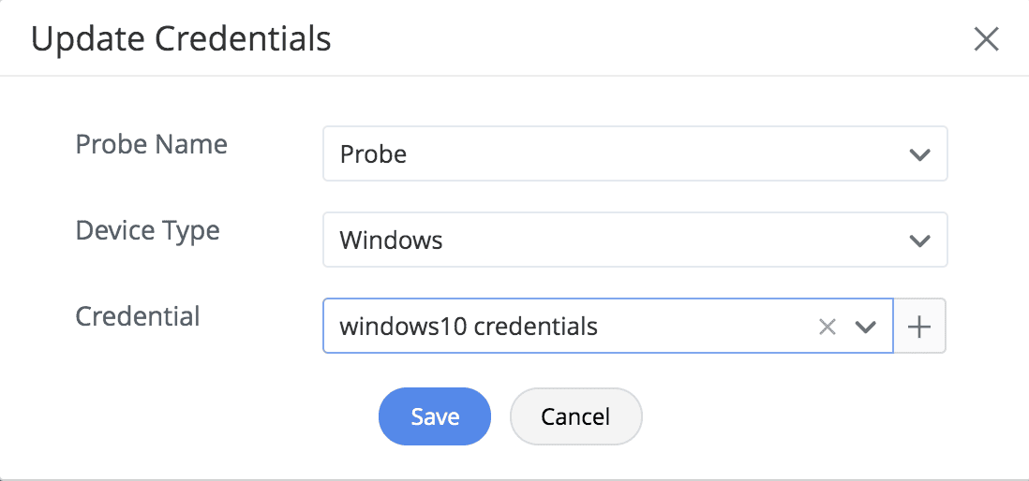Focus the 'windows10 credentials' text
Viewport: 1029px width, 481px height.
[469, 327]
